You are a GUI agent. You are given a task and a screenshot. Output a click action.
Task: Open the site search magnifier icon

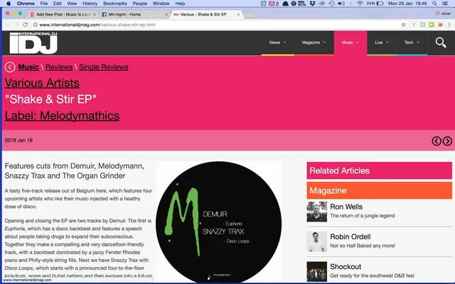click(x=441, y=43)
